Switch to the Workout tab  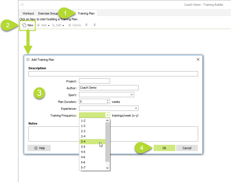click(28, 13)
